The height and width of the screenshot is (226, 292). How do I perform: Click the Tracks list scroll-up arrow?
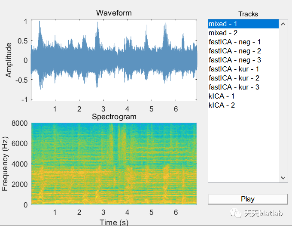(283, 24)
